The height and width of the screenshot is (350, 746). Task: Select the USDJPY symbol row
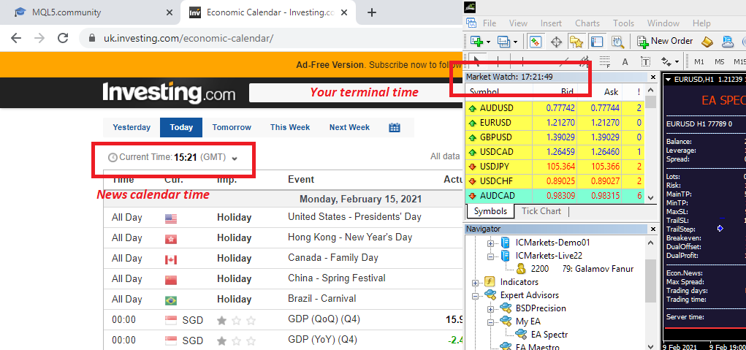[555, 167]
